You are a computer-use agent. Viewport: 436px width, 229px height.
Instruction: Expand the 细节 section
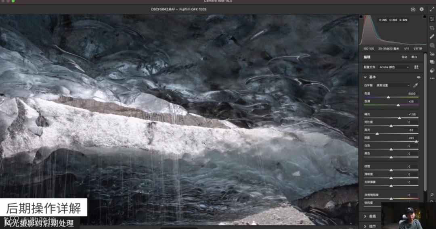coord(365,226)
